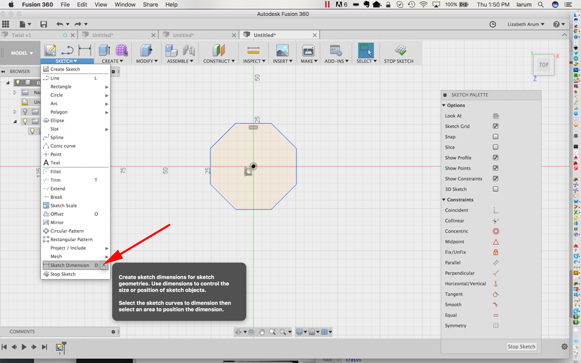Apply the Tangent constraint icon

(496, 294)
